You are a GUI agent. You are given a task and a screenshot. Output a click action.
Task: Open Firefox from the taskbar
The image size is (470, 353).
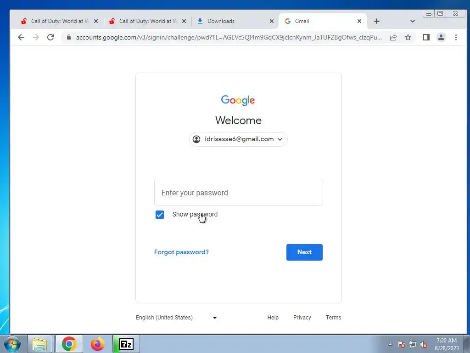click(98, 344)
